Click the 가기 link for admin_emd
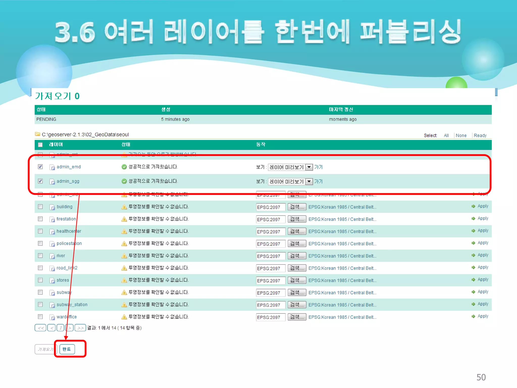 coord(318,167)
